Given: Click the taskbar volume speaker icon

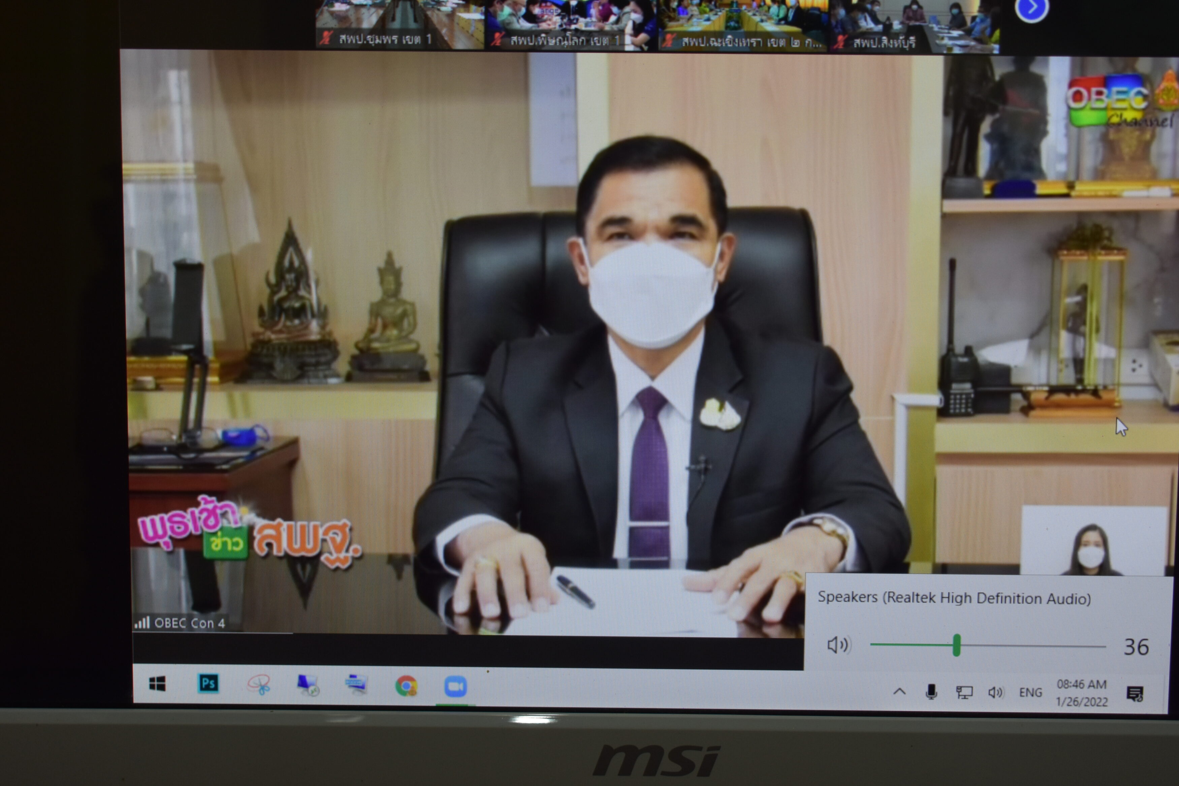Looking at the screenshot, I should 995,692.
